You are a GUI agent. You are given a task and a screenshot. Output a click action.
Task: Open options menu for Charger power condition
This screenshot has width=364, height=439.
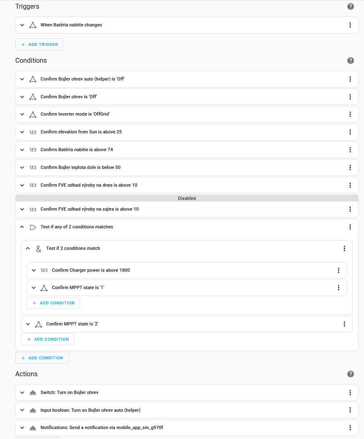click(338, 270)
